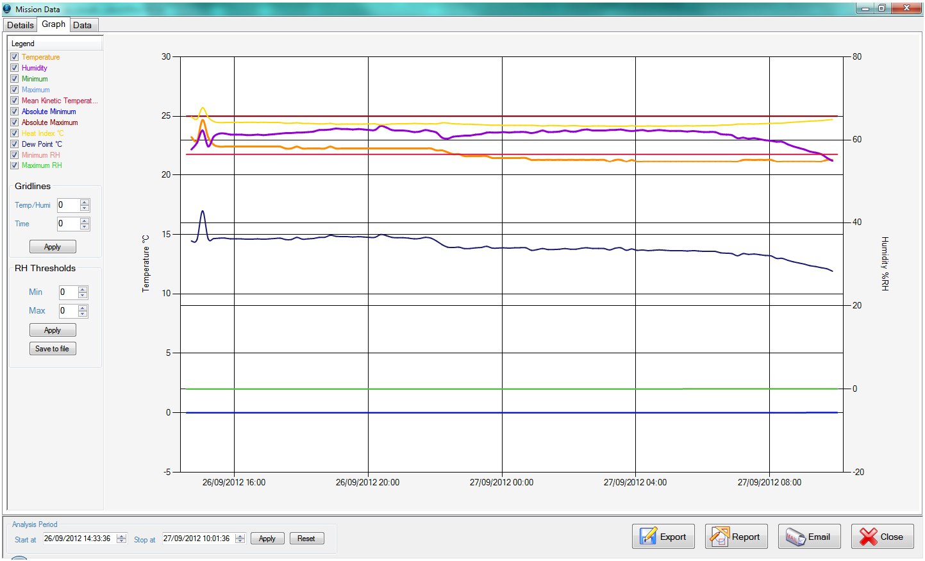This screenshot has height=561, width=925.
Task: Click the Export button icon
Action: (x=648, y=536)
